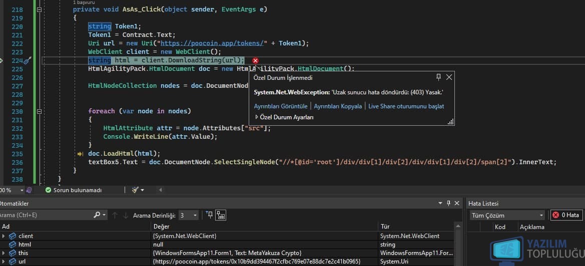The height and width of the screenshot is (266, 585).
Task: Expand Özel Durum Ayarları section
Action: pos(257,117)
